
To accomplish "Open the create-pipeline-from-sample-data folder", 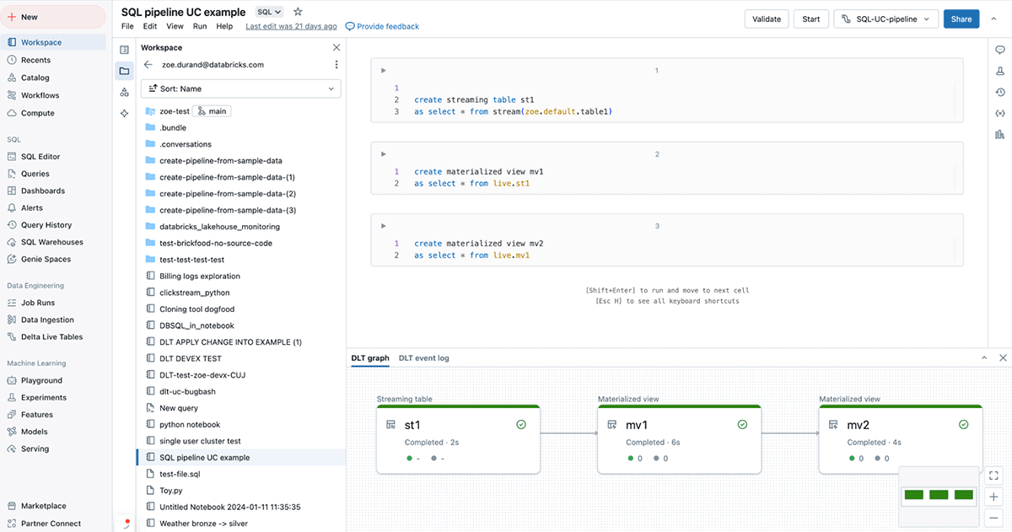I will click(220, 160).
